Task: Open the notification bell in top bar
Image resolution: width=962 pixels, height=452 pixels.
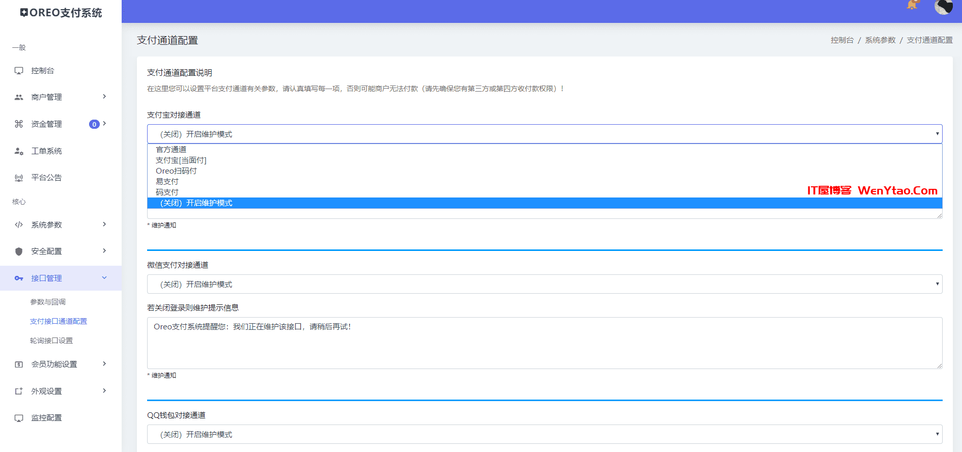Action: point(913,5)
